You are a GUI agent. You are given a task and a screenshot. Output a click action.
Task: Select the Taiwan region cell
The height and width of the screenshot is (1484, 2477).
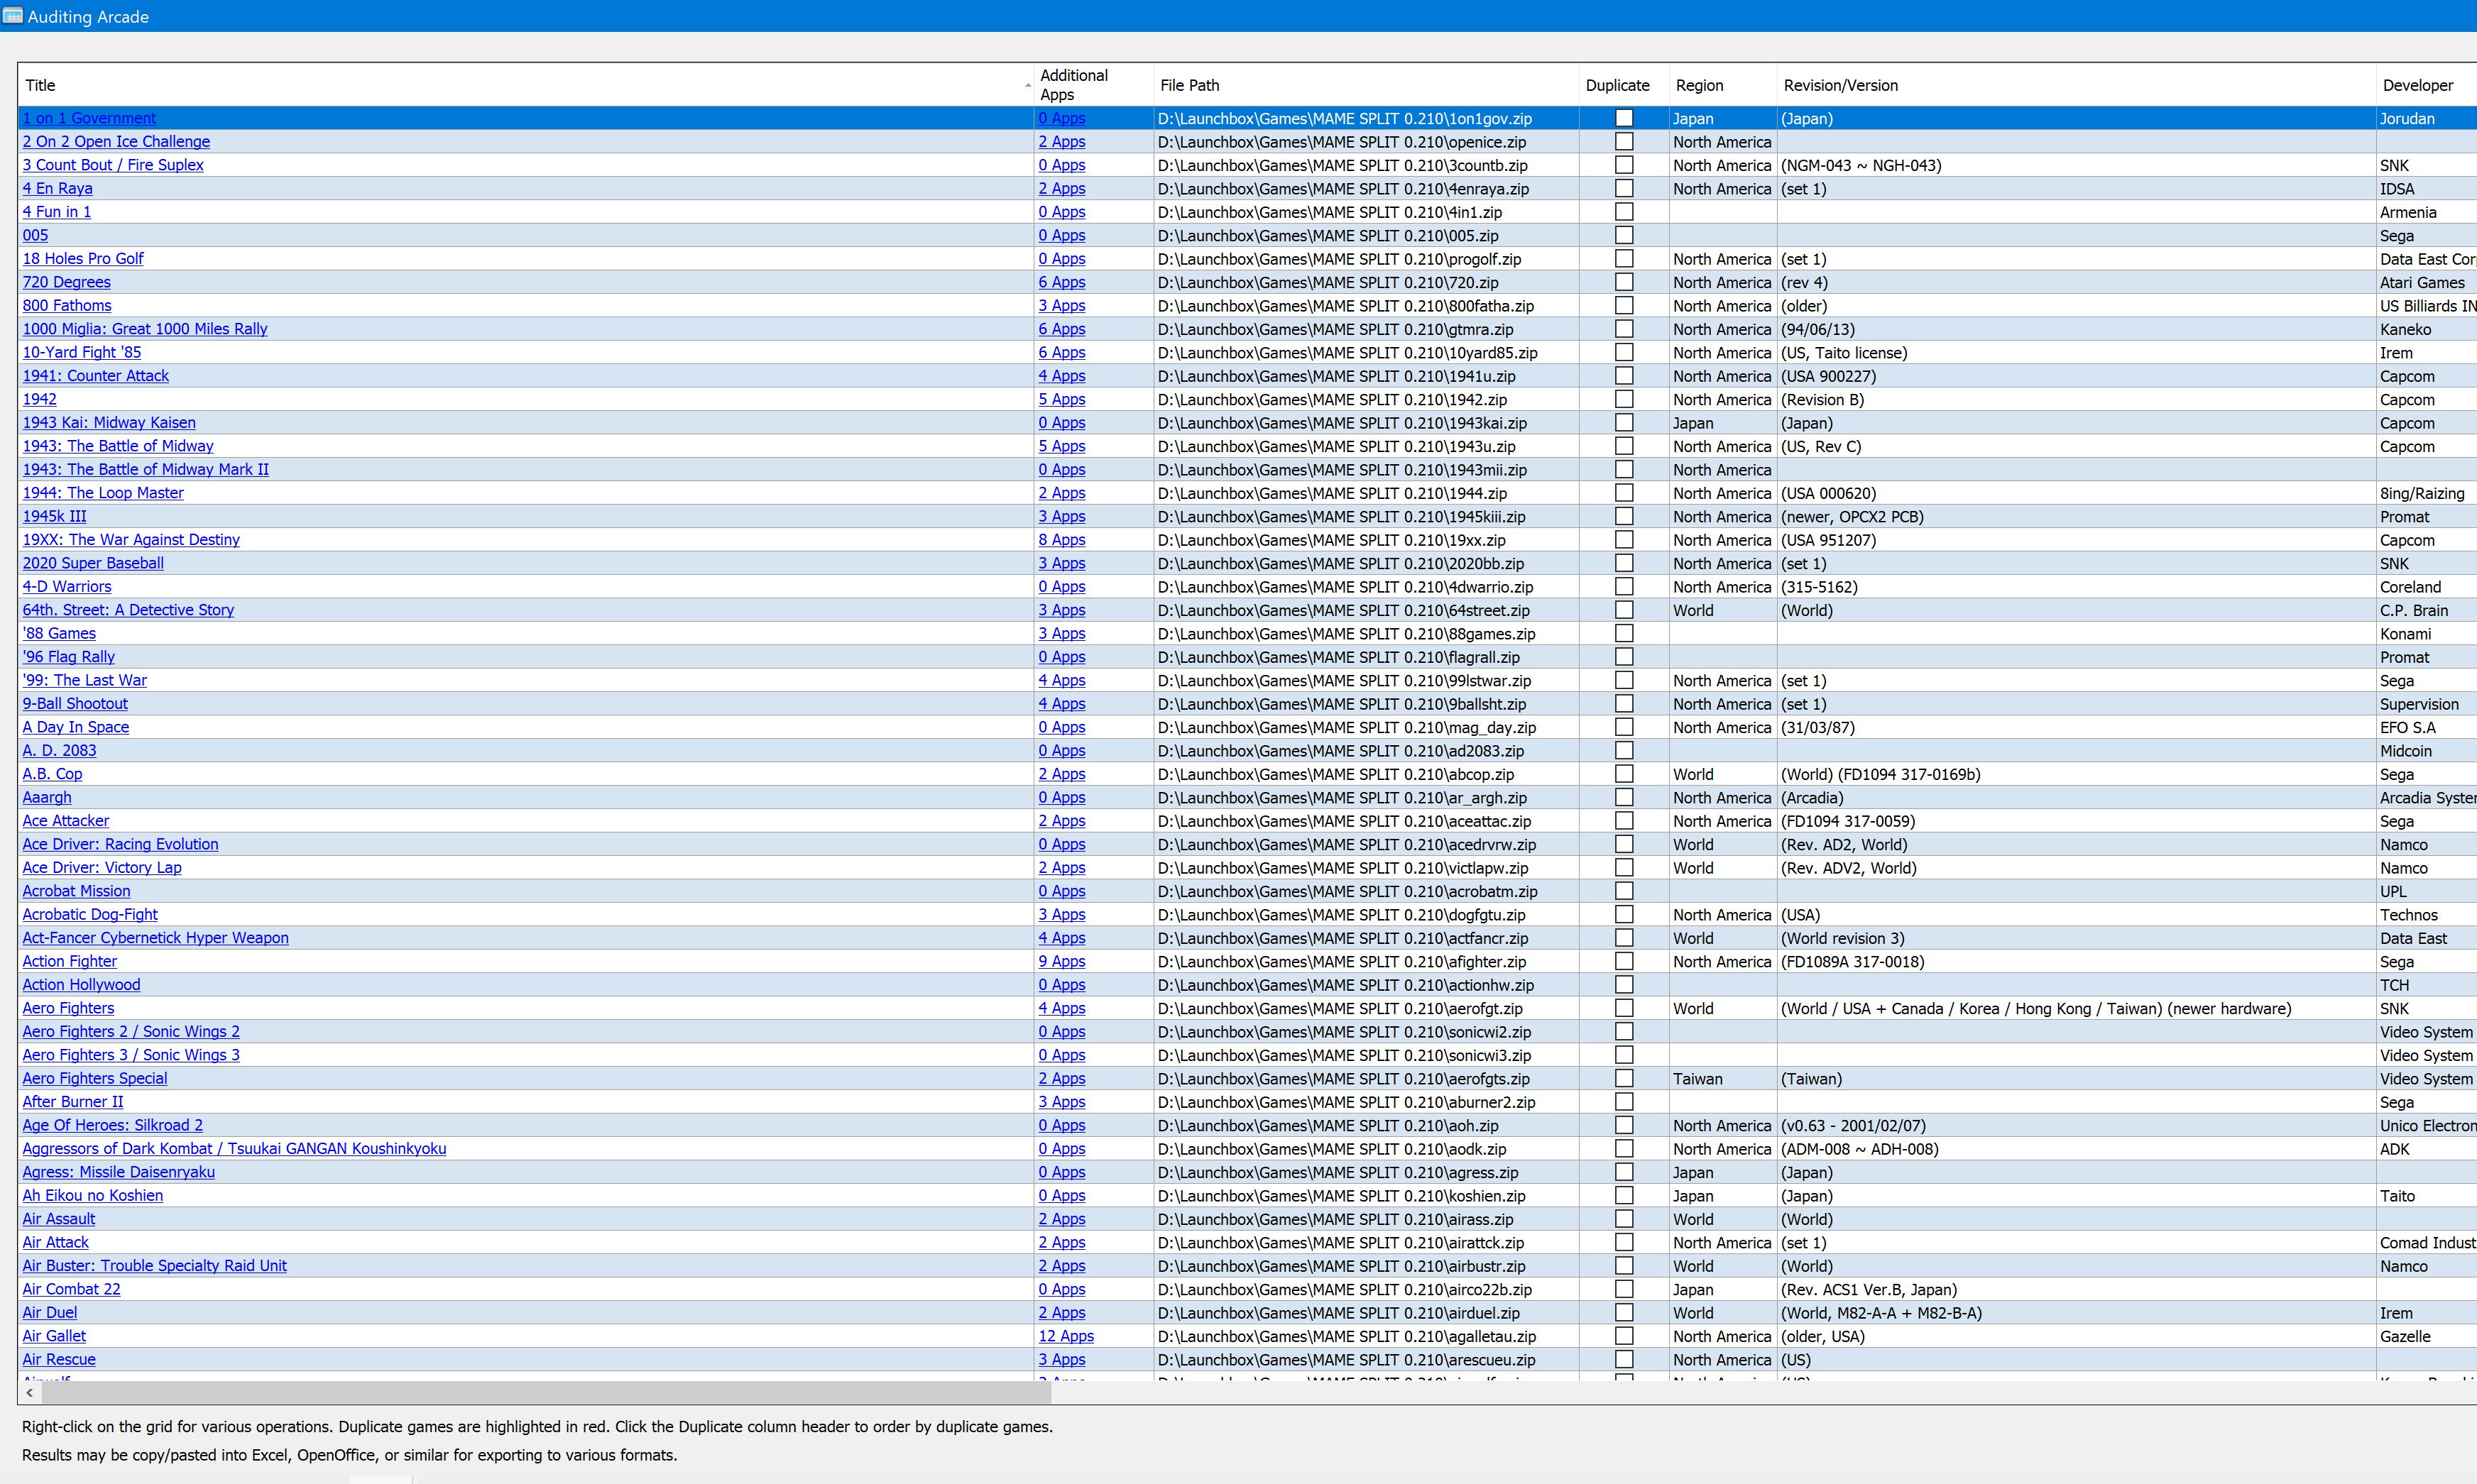tap(1723, 1079)
